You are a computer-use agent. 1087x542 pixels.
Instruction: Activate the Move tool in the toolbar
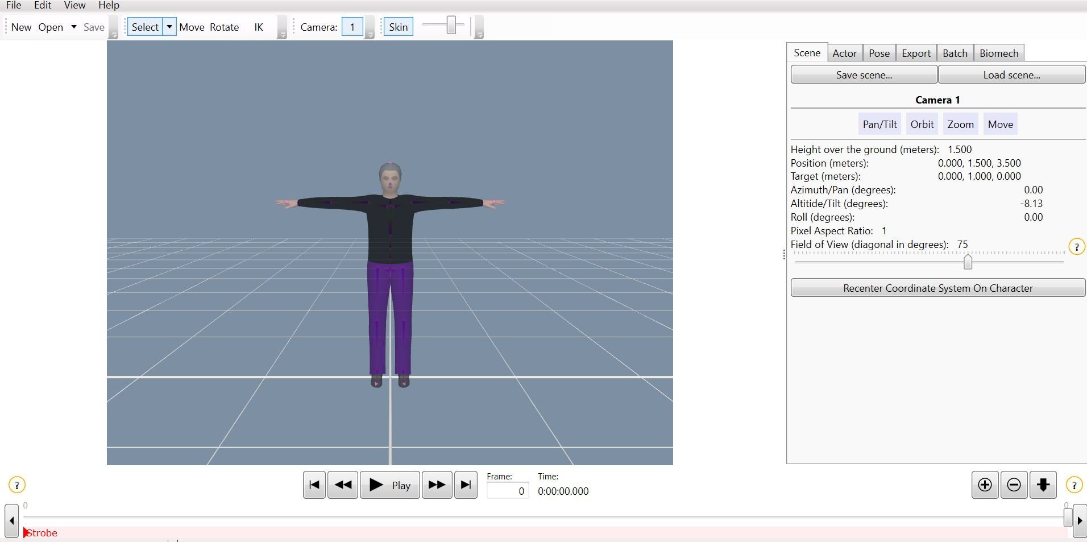(x=192, y=27)
